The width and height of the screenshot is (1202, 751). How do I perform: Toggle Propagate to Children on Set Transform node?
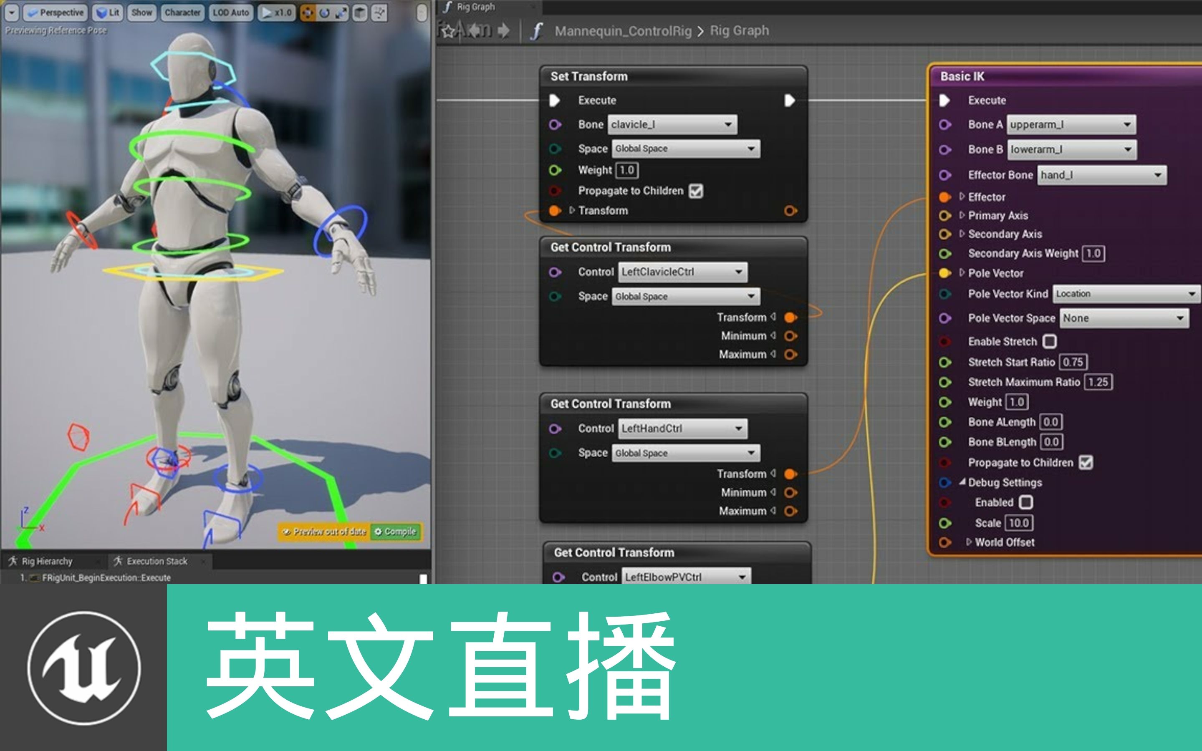click(695, 191)
